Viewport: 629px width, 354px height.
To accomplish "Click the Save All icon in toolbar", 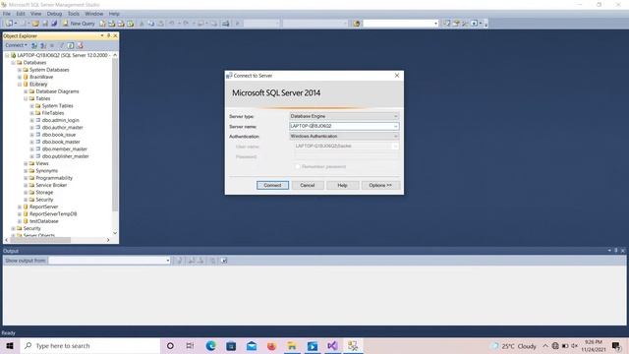I will [54, 24].
